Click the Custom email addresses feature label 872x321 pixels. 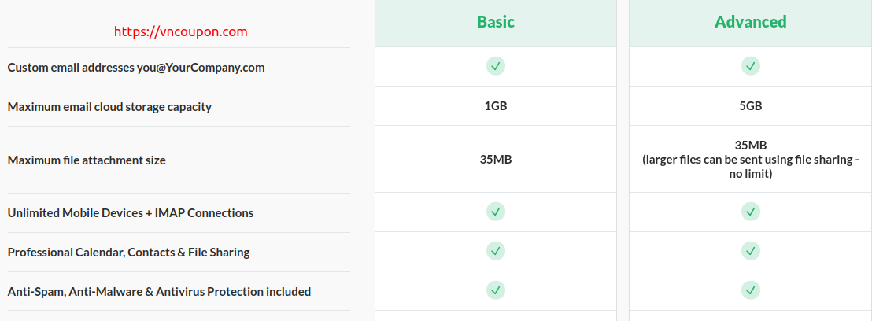pos(136,68)
